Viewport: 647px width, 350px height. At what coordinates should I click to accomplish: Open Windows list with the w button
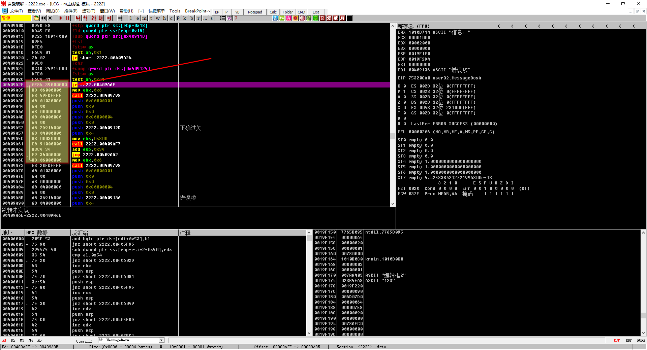[x=158, y=18]
